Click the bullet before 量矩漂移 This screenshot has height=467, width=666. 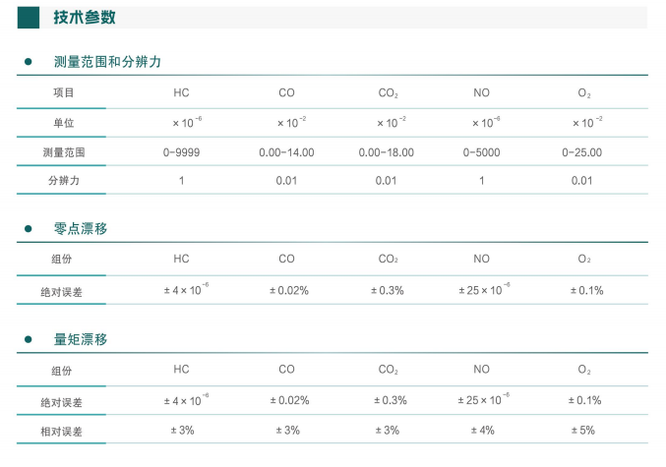[28, 340]
